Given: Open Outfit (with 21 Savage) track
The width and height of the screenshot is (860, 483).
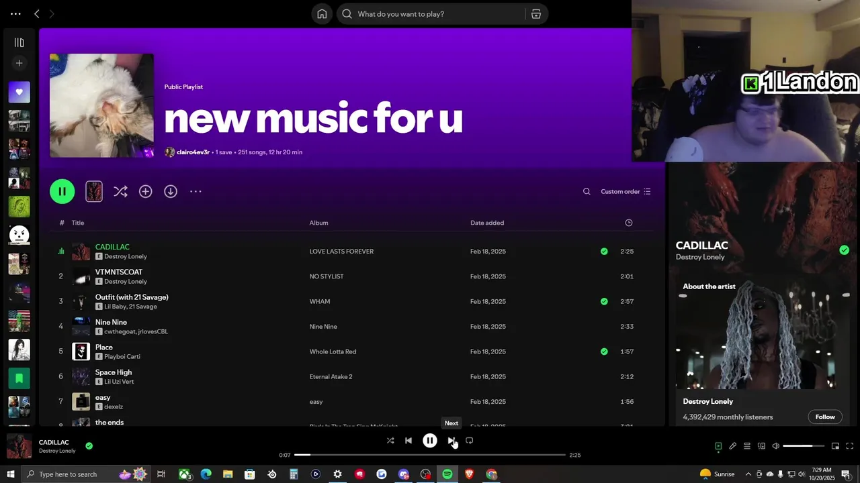Looking at the screenshot, I should [132, 297].
